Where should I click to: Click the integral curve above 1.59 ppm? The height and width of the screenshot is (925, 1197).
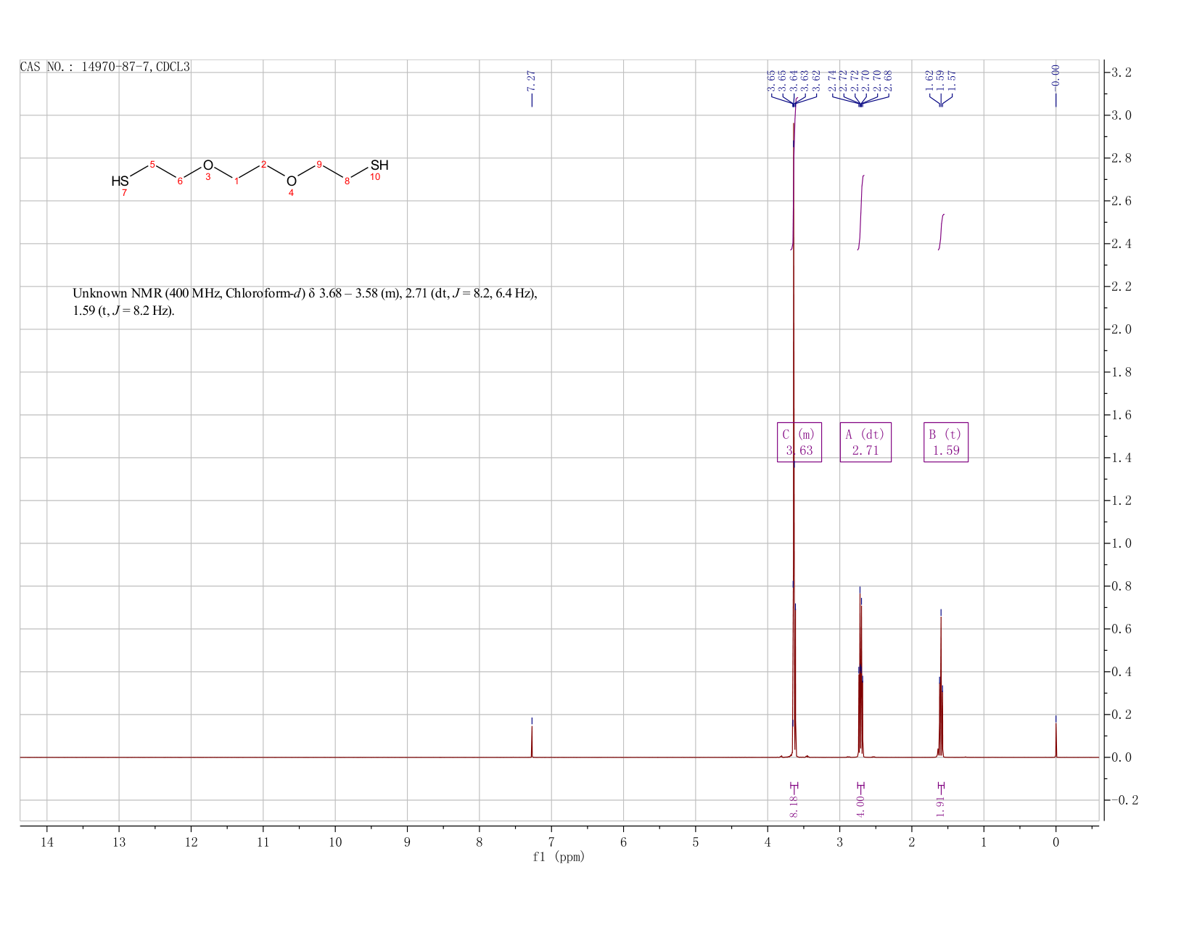pyautogui.click(x=941, y=232)
